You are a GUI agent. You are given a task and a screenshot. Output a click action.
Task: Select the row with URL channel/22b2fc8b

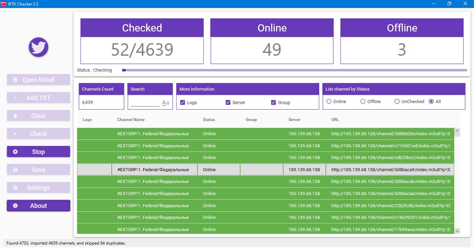[266, 206]
